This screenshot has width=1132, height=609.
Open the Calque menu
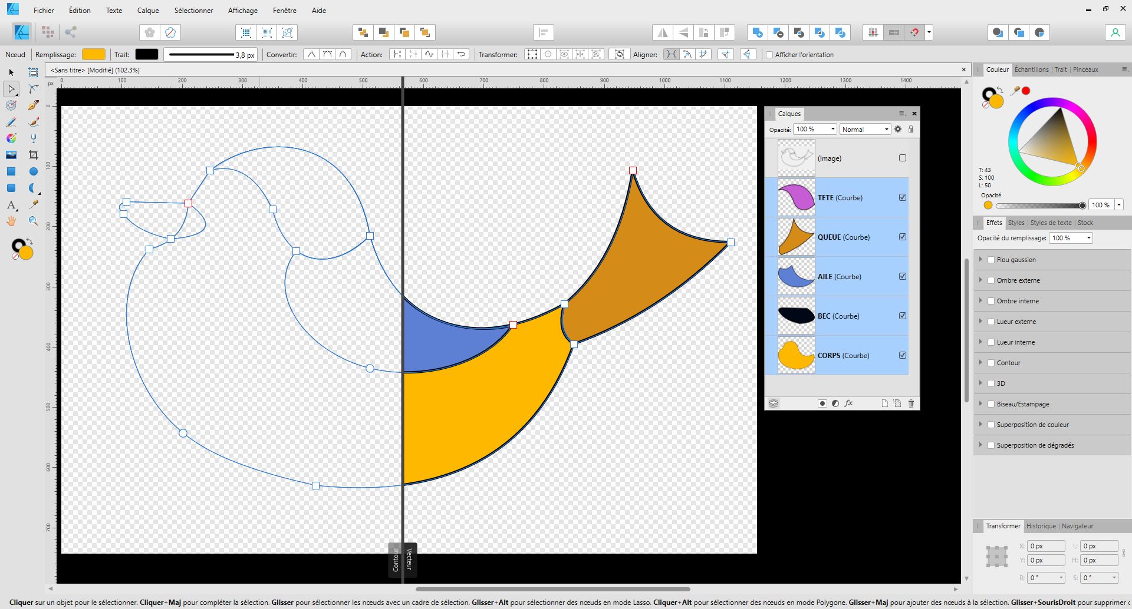(x=148, y=10)
